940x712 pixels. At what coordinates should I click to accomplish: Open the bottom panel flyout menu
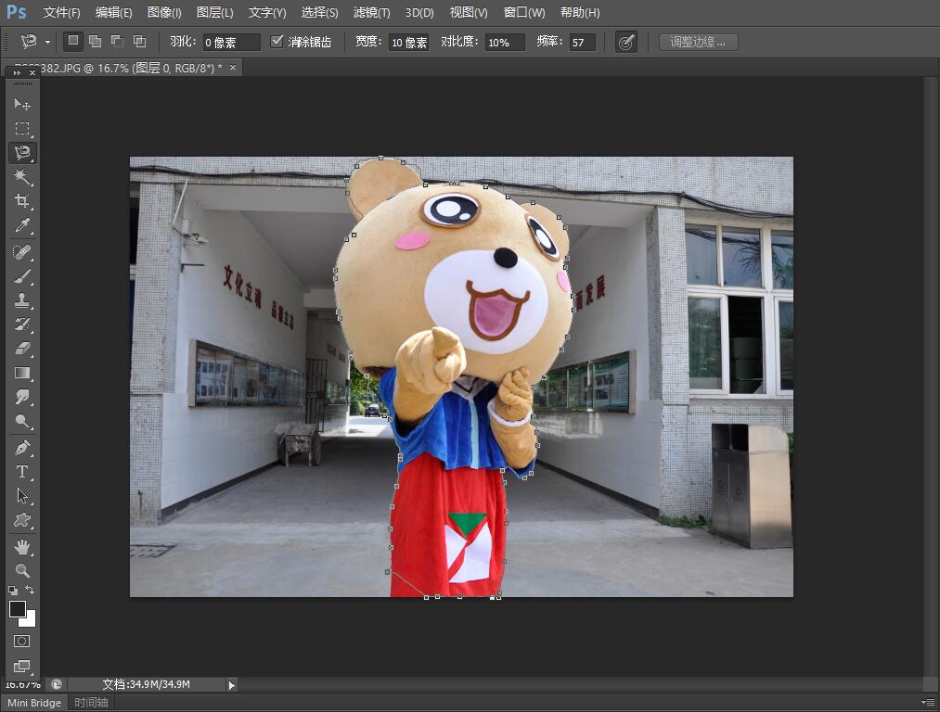(x=927, y=703)
